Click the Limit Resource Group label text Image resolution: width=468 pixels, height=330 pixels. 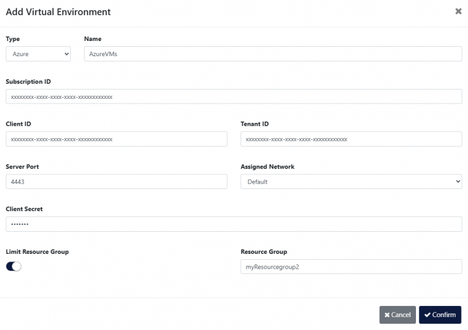(37, 252)
